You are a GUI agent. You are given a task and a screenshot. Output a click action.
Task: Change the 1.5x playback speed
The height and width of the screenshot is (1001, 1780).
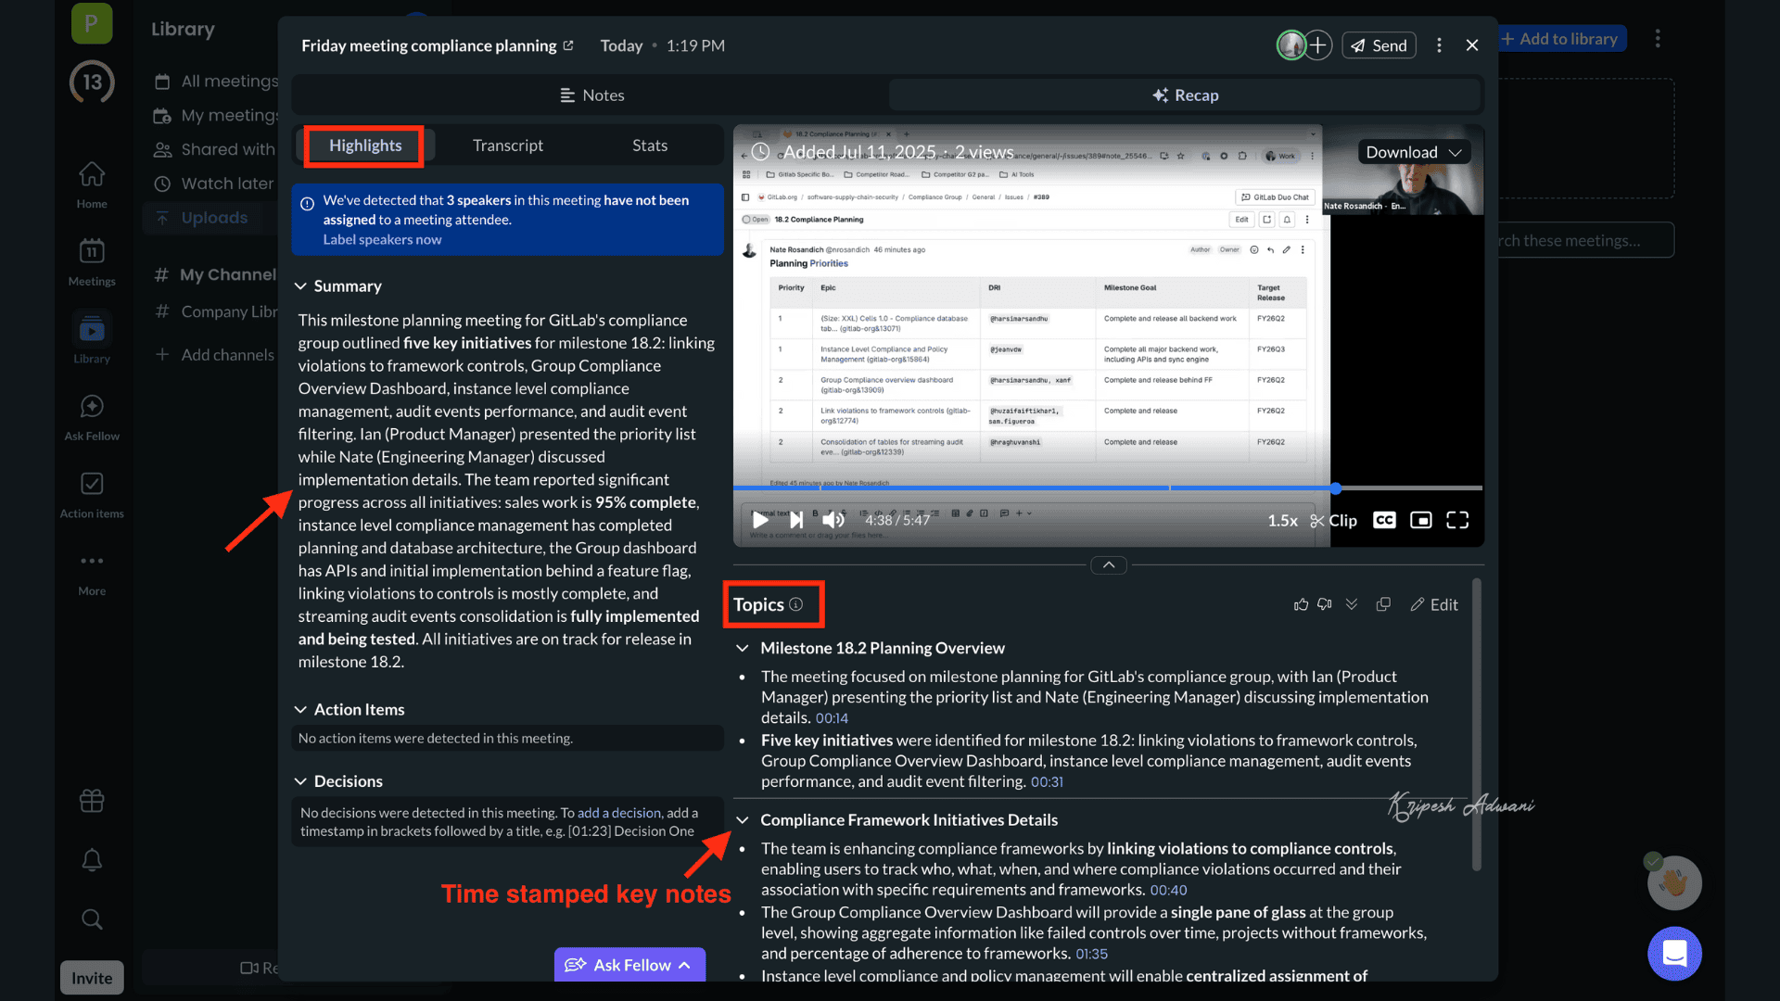(x=1282, y=520)
